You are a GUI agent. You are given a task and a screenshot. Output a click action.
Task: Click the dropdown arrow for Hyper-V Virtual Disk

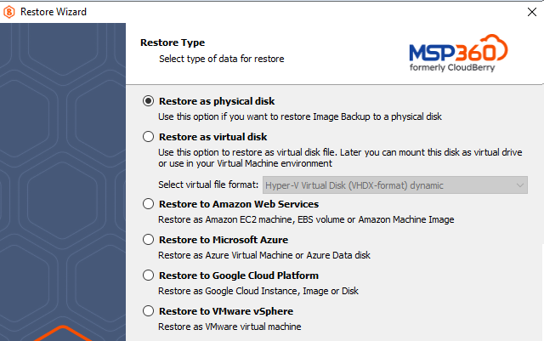tap(519, 185)
